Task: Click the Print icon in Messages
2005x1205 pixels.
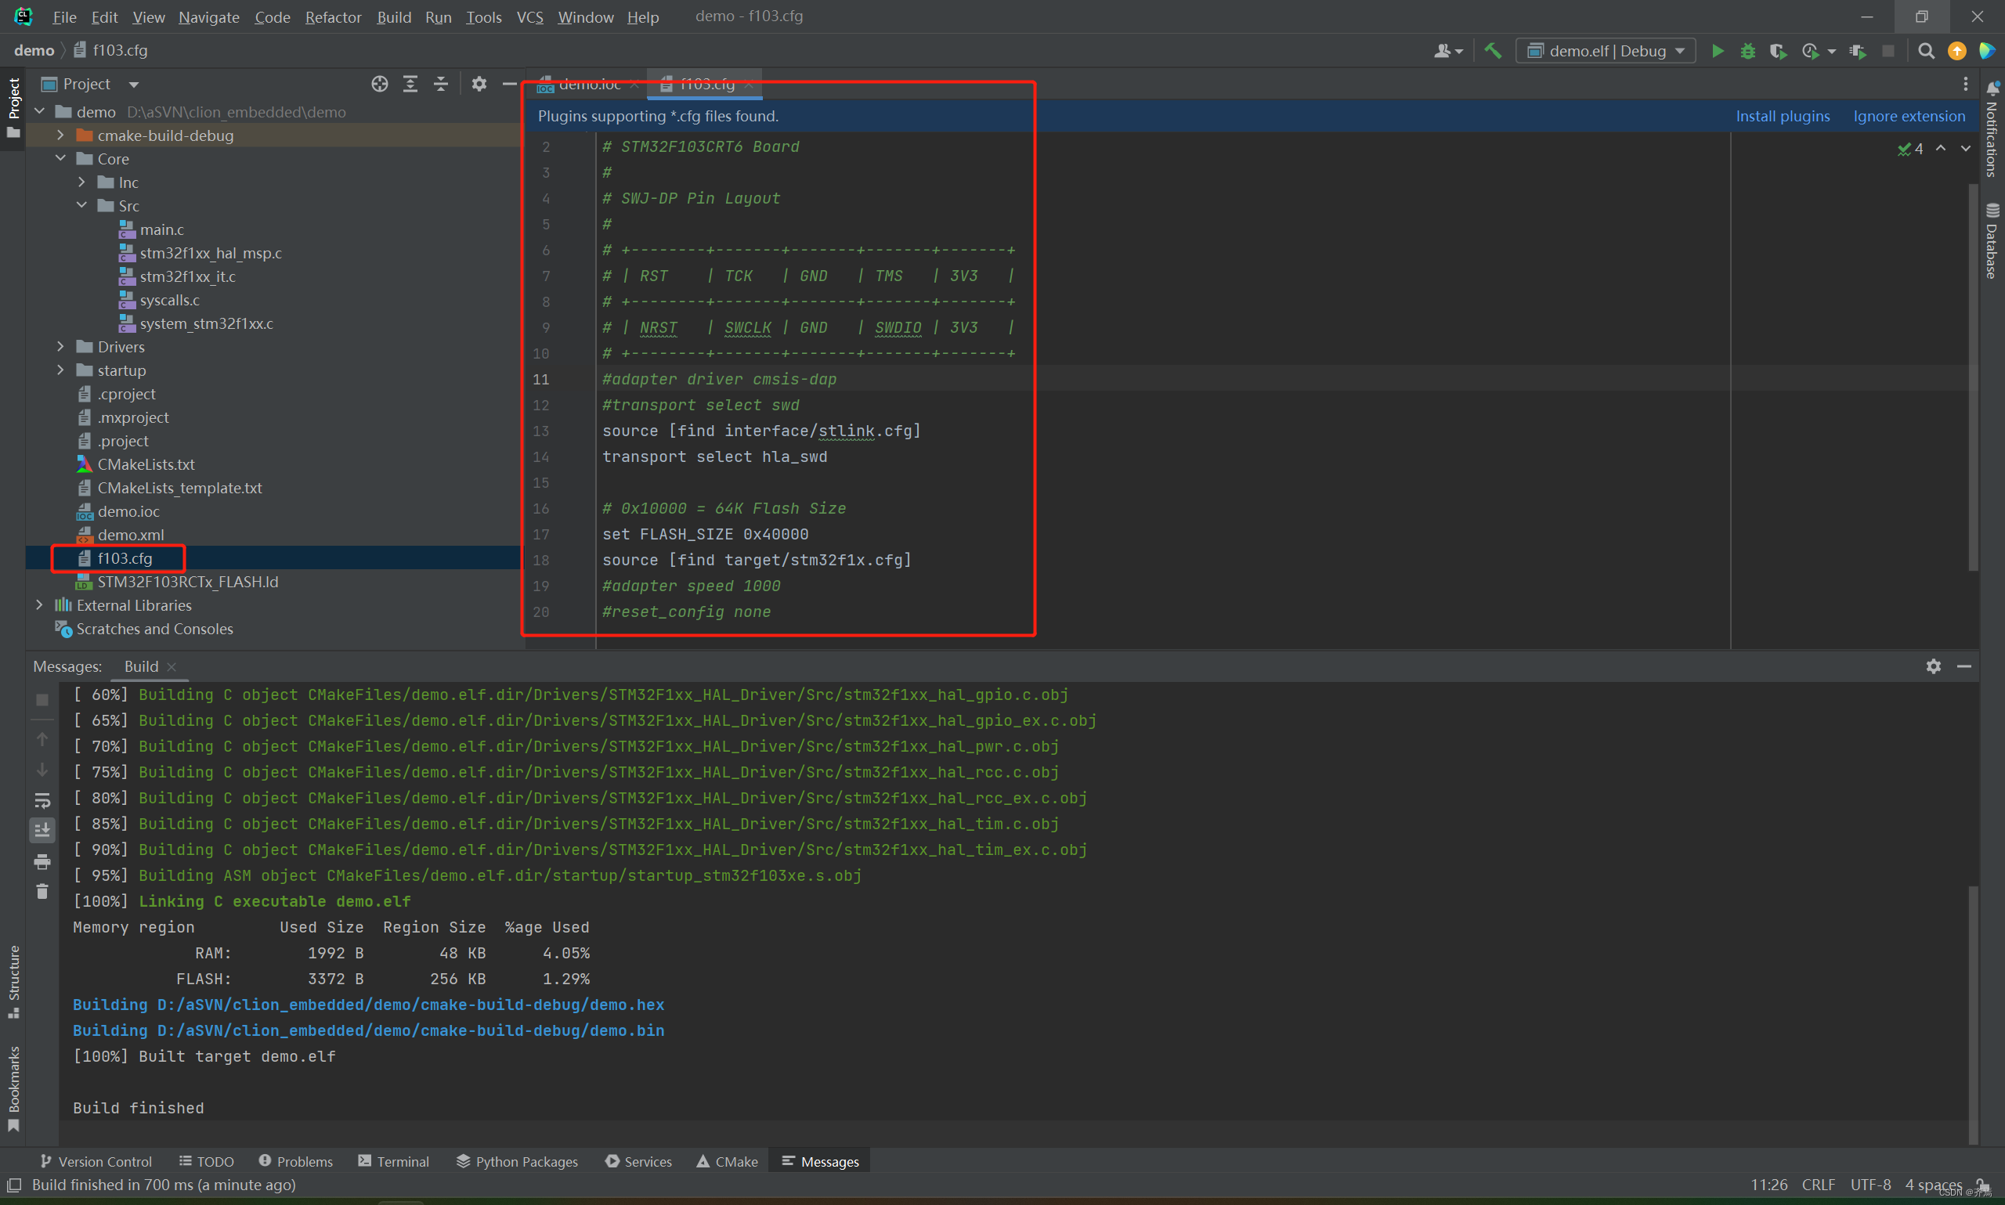Action: coord(42,861)
